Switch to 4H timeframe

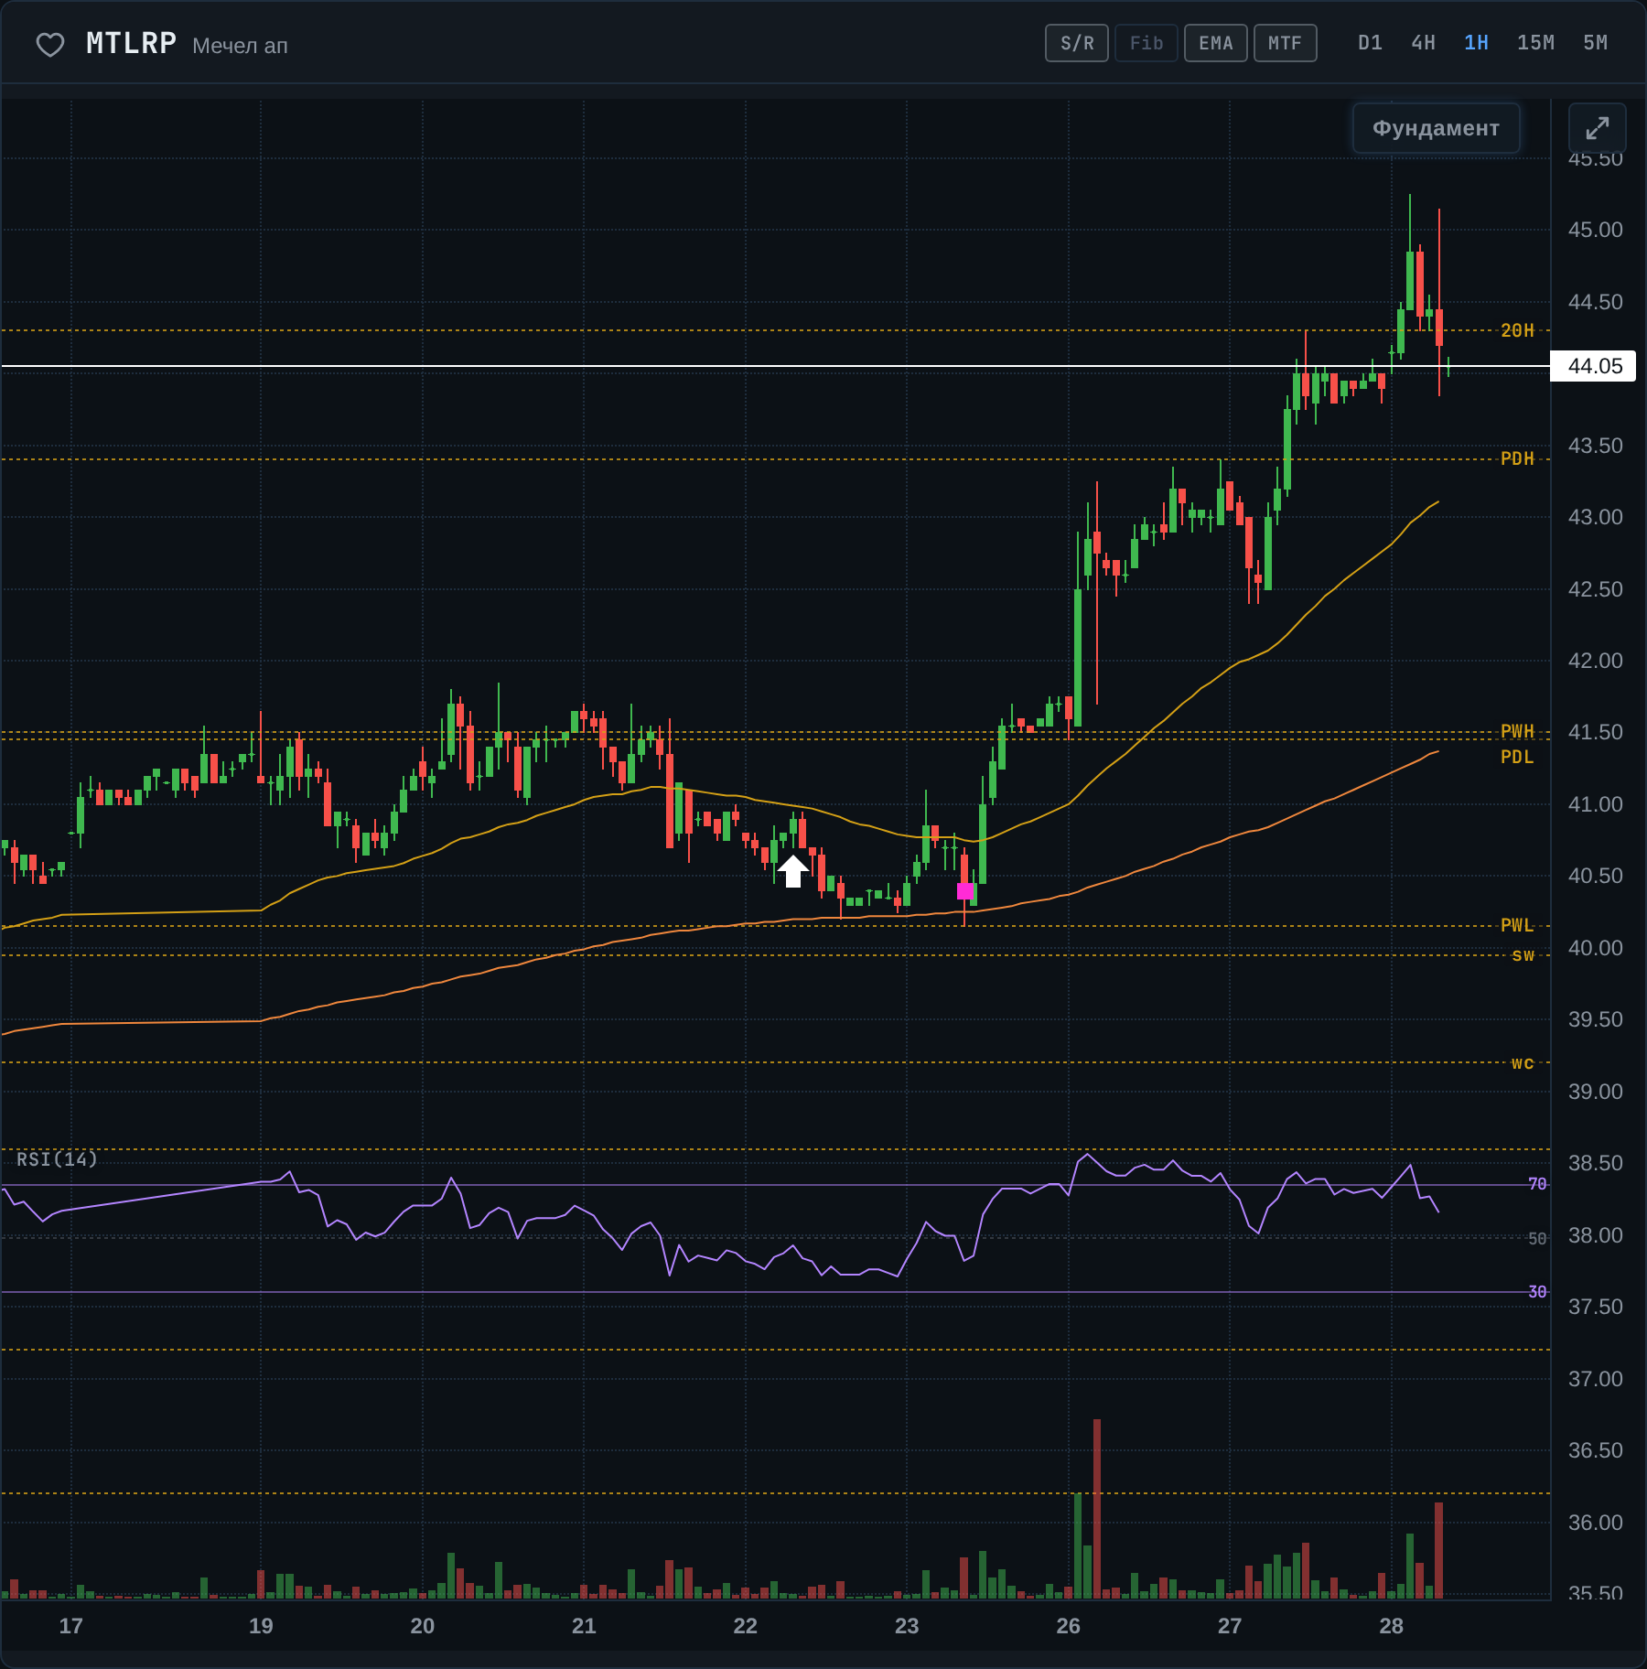point(1423,43)
